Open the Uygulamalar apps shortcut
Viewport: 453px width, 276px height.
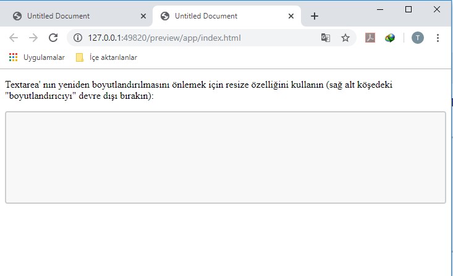click(x=37, y=57)
